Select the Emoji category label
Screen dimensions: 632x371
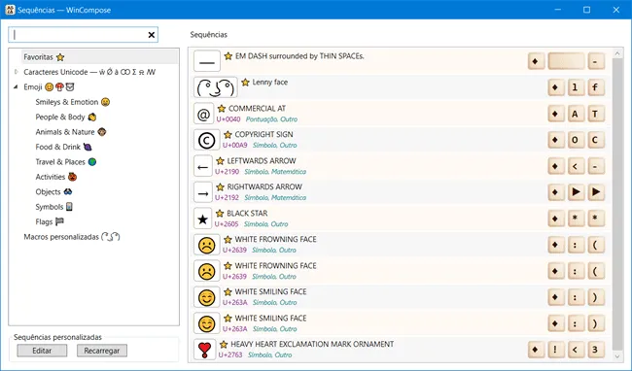[49, 86]
